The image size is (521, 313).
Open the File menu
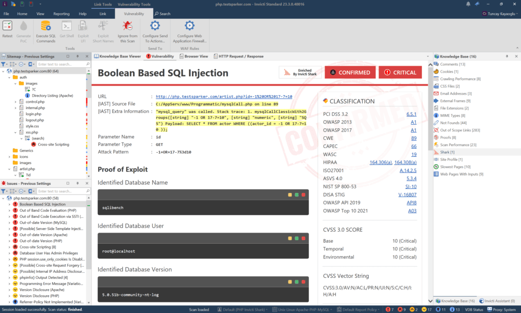[x=6, y=14]
